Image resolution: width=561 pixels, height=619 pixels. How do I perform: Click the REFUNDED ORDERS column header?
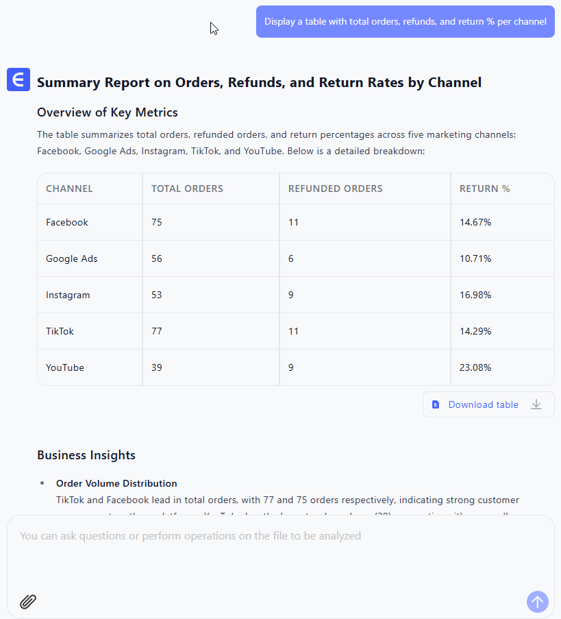pos(335,189)
